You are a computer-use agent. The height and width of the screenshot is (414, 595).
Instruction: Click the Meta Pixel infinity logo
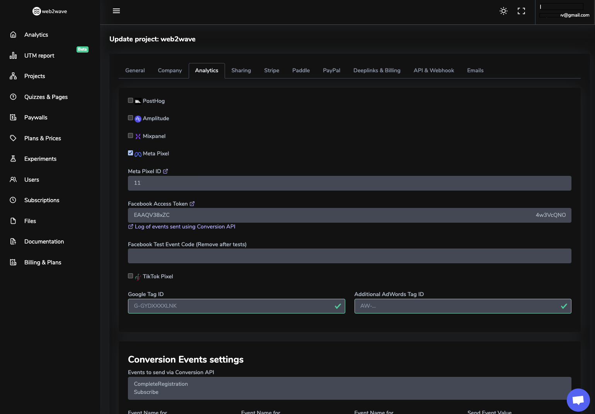coord(138,154)
